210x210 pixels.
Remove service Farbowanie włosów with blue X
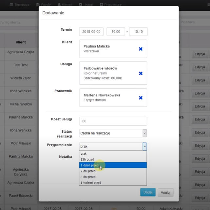pos(141,73)
